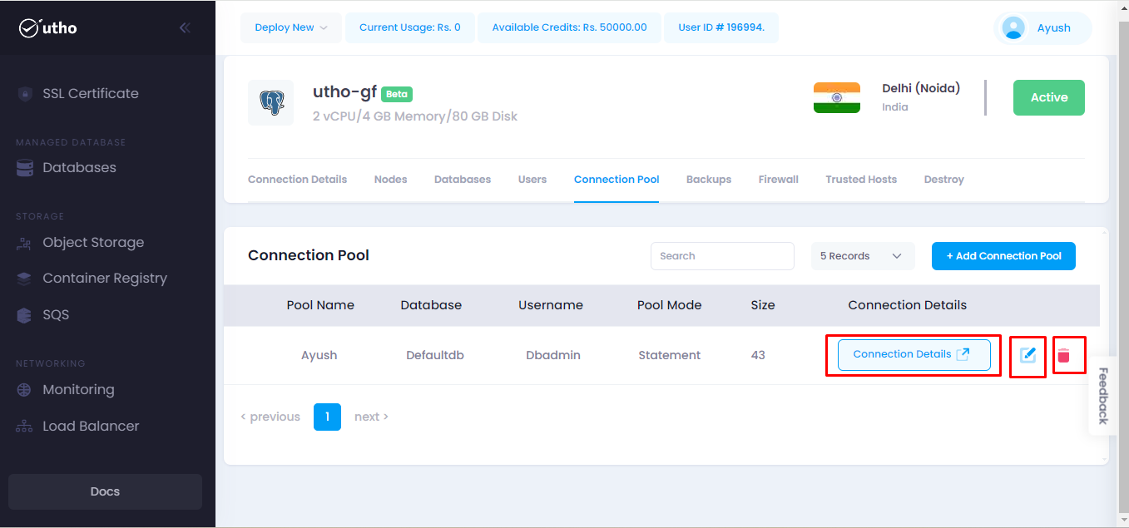Open the Feedback side tab
The height and width of the screenshot is (528, 1129).
click(1103, 396)
